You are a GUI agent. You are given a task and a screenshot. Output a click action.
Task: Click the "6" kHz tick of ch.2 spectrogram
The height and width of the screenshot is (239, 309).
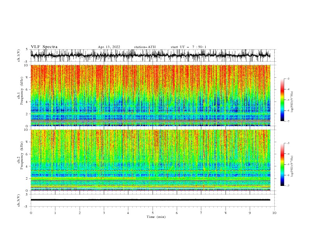[27, 154]
